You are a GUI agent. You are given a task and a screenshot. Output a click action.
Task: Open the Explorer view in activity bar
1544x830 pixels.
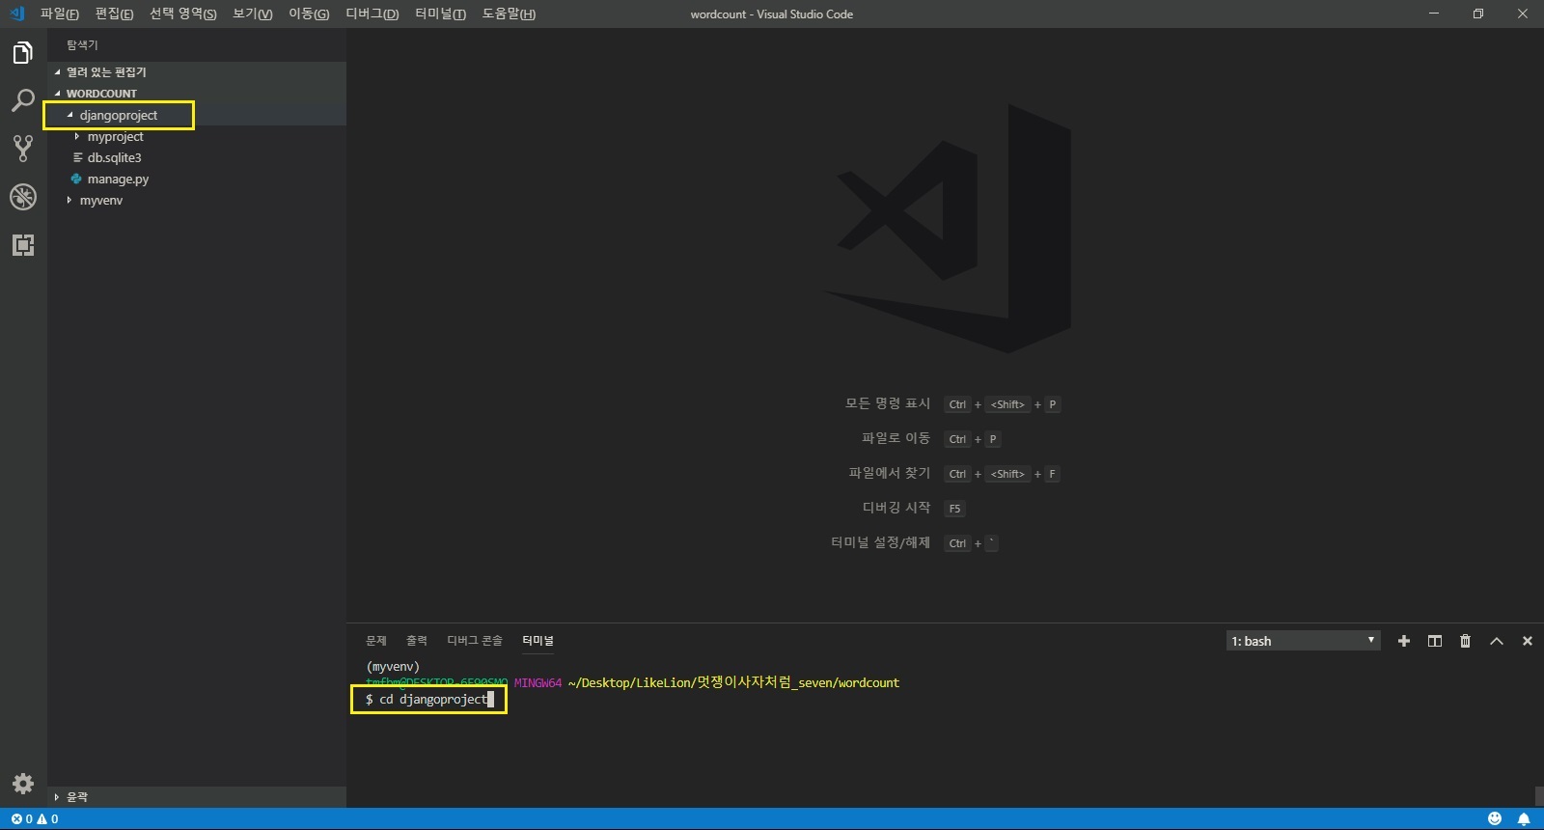(x=23, y=52)
